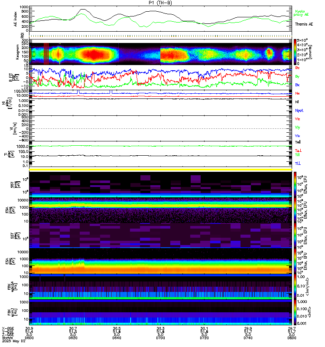Select the green "By" legend entry
Viewport: 325px width, 347px height.
pos(297,76)
